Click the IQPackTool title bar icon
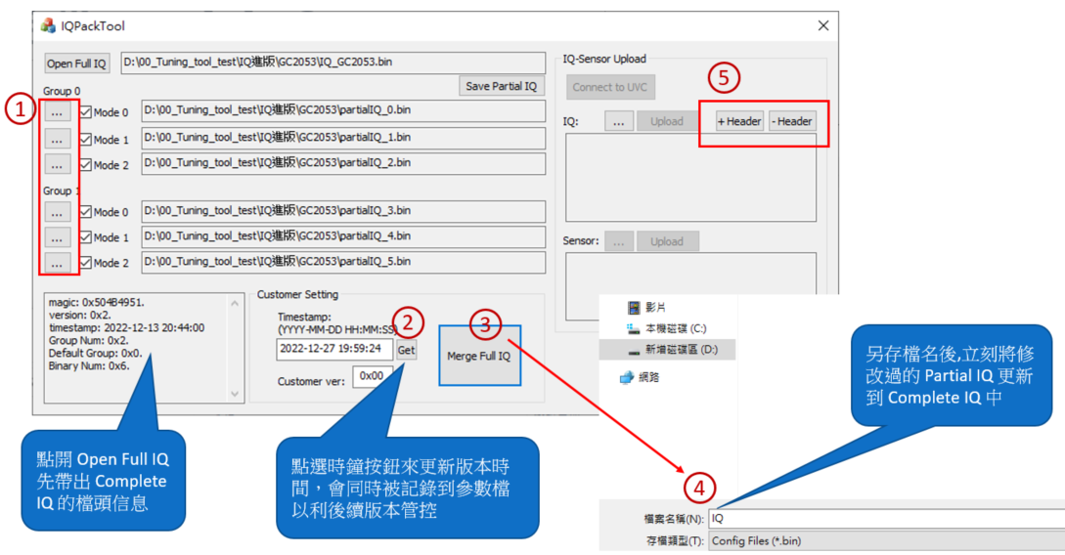The width and height of the screenshot is (1065, 555). pyautogui.click(x=48, y=26)
